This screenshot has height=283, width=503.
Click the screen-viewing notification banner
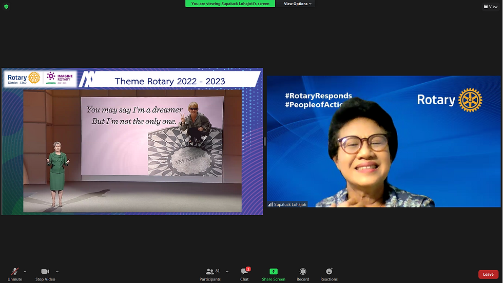click(x=230, y=4)
